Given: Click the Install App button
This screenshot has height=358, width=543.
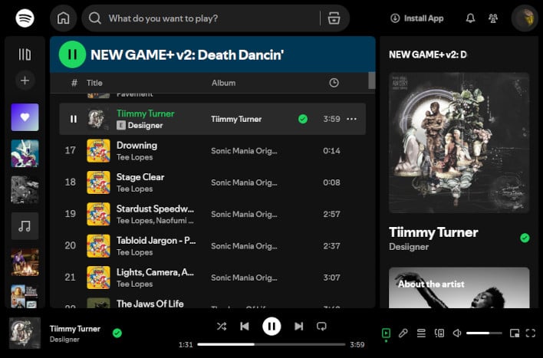Looking at the screenshot, I should click(416, 18).
